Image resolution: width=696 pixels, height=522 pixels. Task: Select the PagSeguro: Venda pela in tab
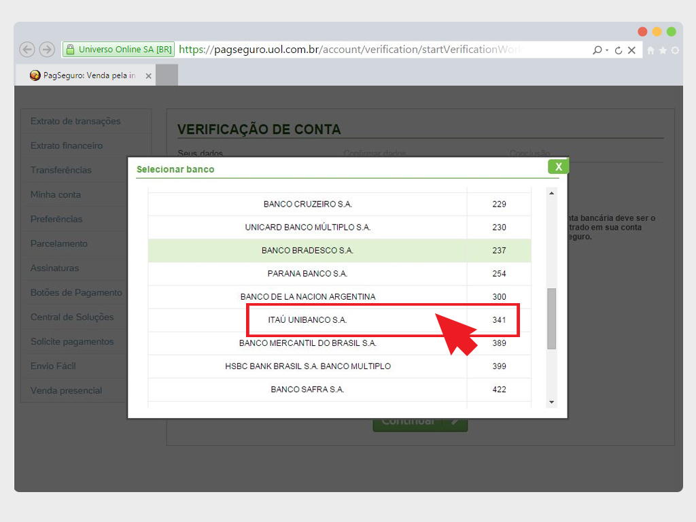[x=86, y=75]
